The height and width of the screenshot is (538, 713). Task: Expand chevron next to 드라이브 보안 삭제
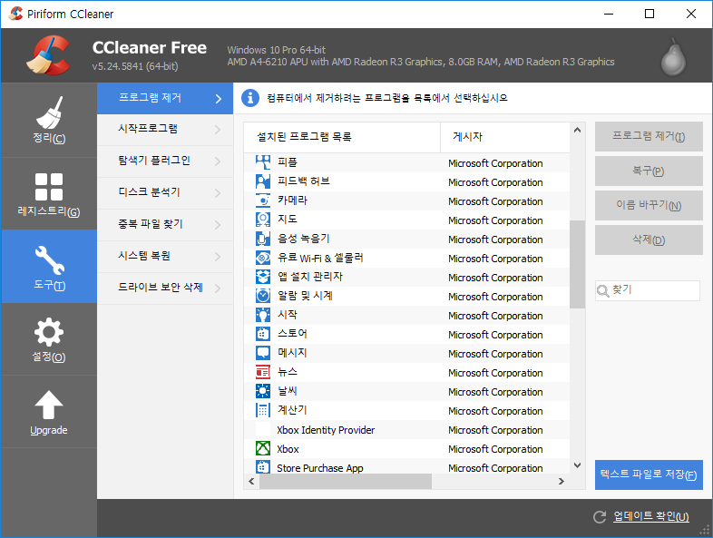218,289
